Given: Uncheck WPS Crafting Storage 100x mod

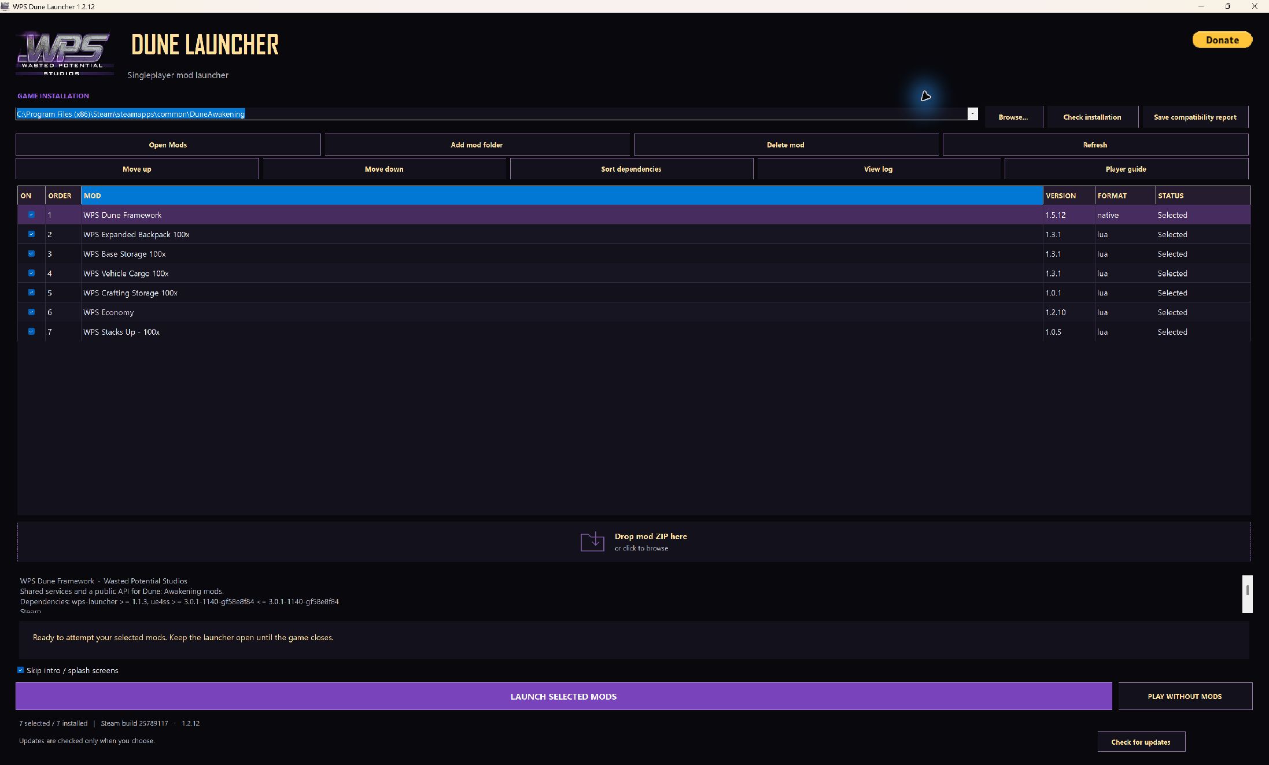Looking at the screenshot, I should click(31, 293).
